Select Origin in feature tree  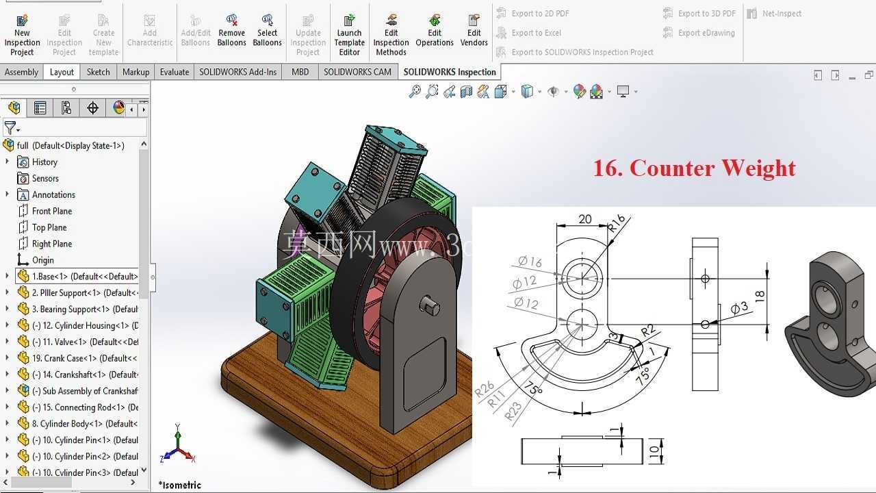point(36,260)
